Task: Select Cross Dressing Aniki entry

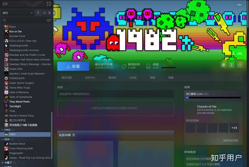Action: (21, 148)
